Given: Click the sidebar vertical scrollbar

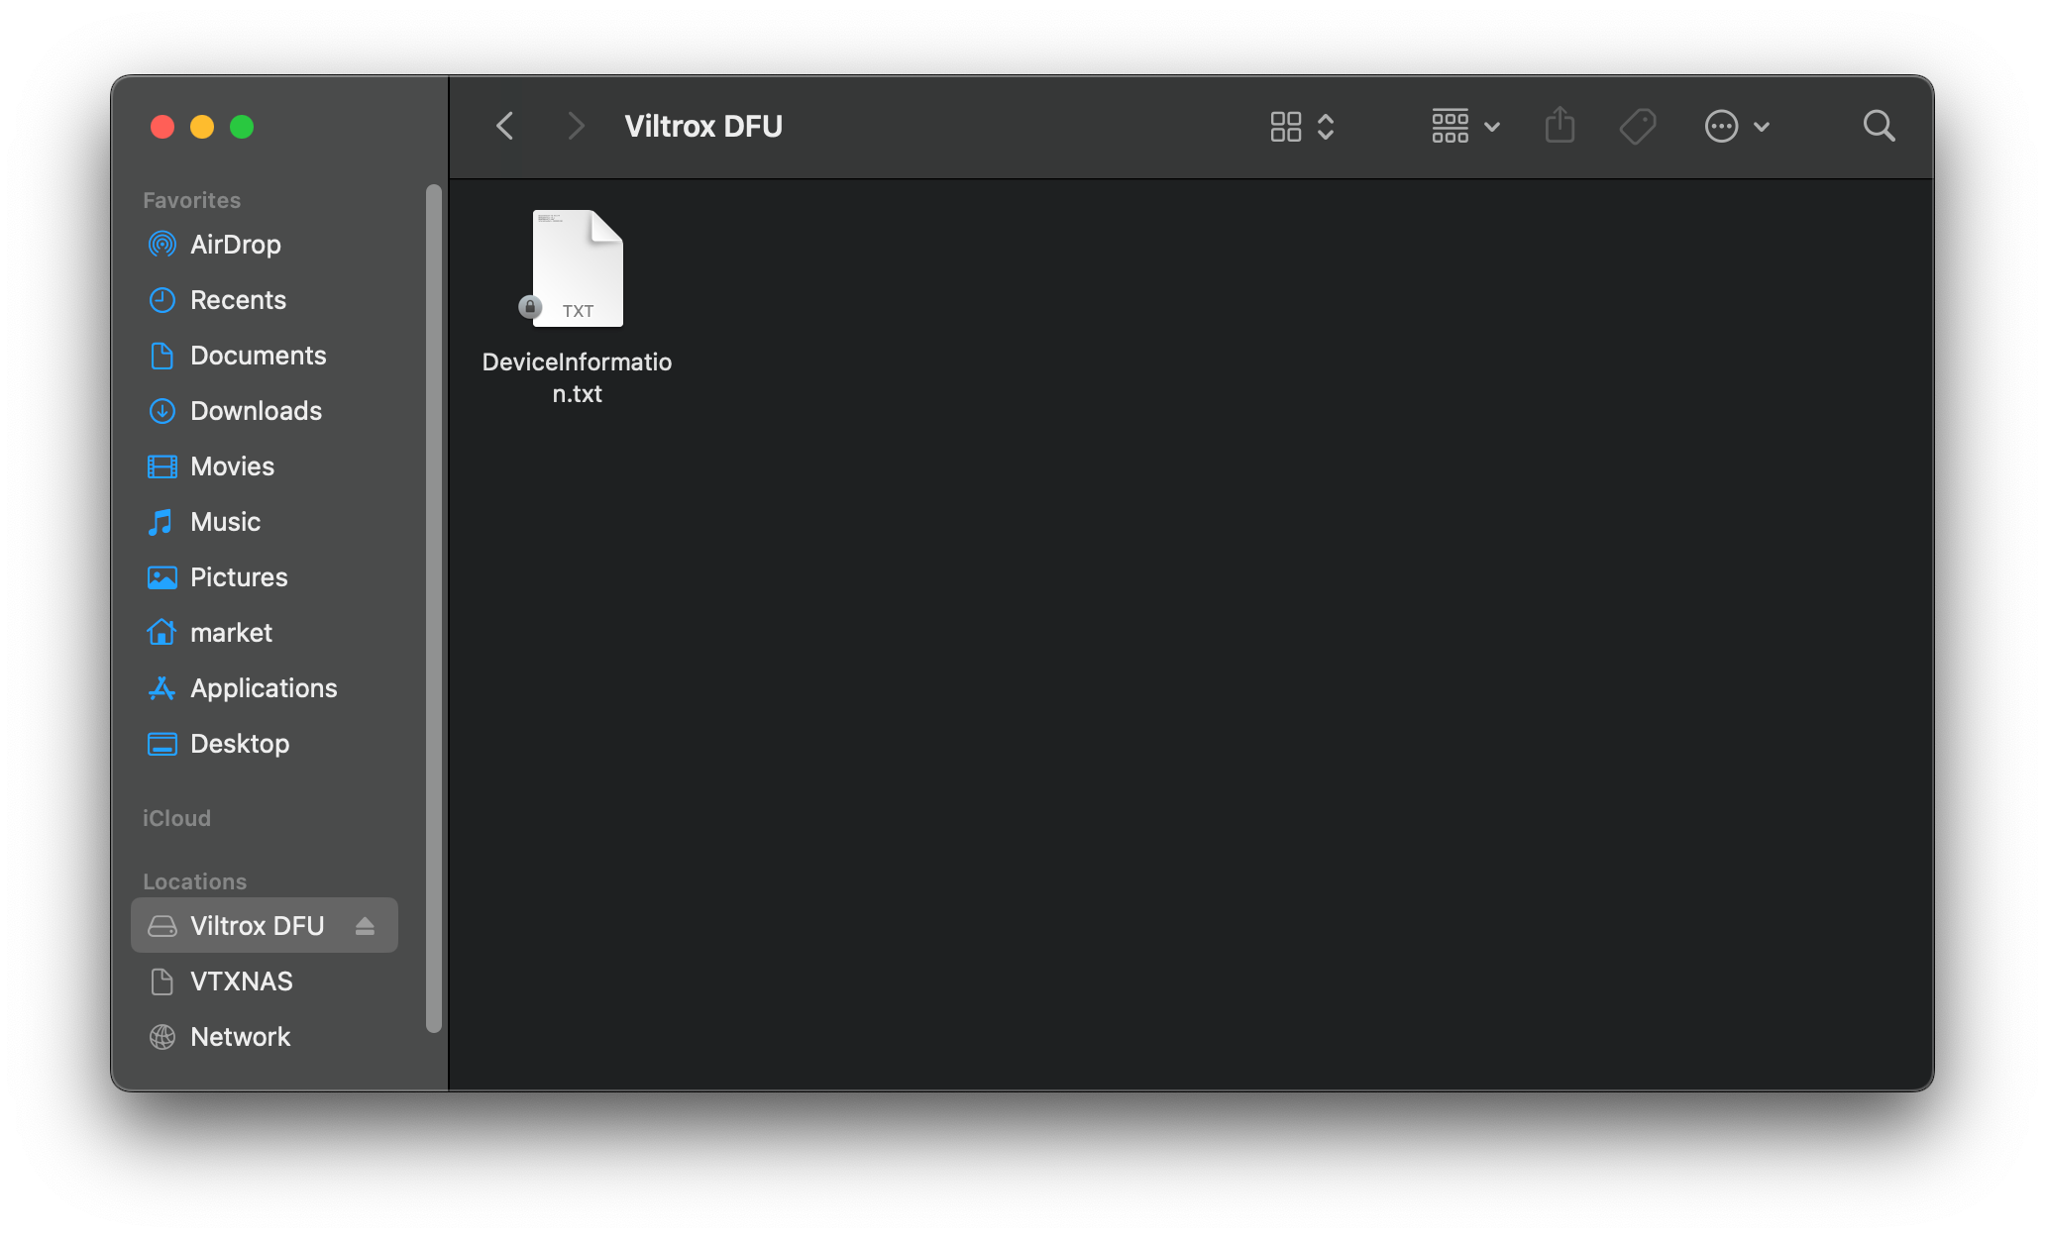Looking at the screenshot, I should (434, 608).
